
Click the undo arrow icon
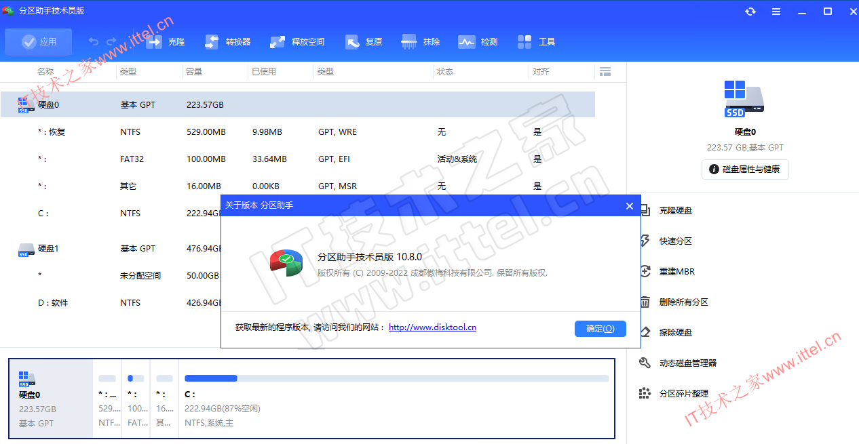tap(94, 42)
